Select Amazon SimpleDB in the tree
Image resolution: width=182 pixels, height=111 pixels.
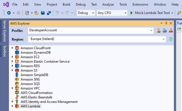point(34,75)
